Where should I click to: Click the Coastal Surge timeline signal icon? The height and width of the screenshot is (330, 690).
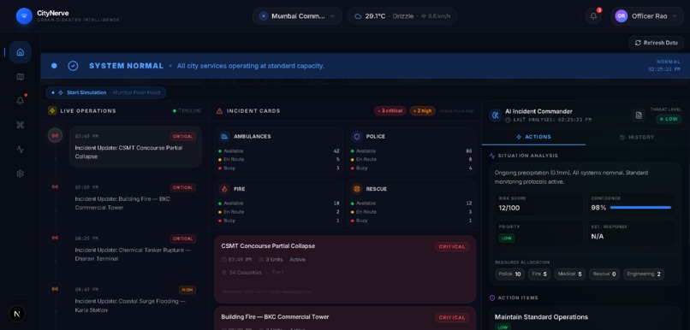pyautogui.click(x=55, y=289)
